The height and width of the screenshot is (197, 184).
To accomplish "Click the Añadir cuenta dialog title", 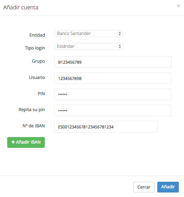I will tap(21, 7).
